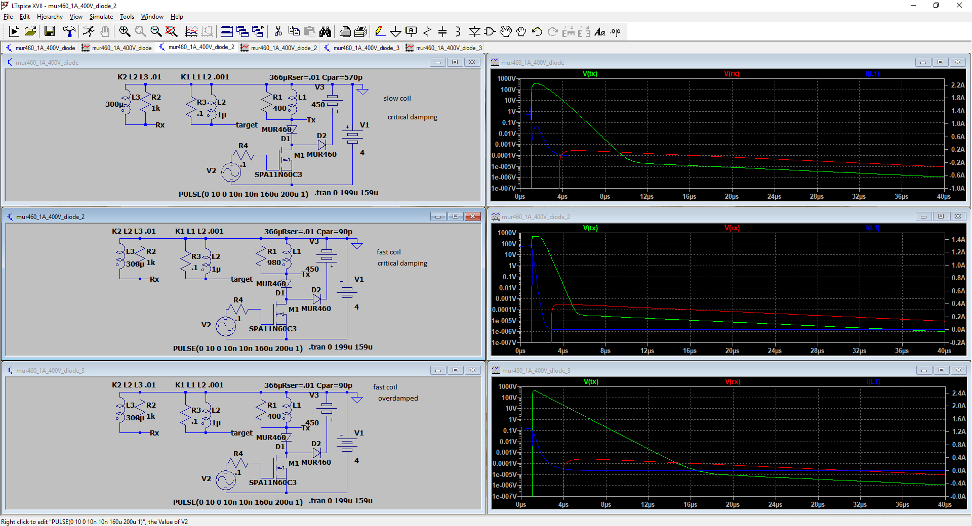Select the Diode component tool
This screenshot has width=972, height=526.
[474, 32]
